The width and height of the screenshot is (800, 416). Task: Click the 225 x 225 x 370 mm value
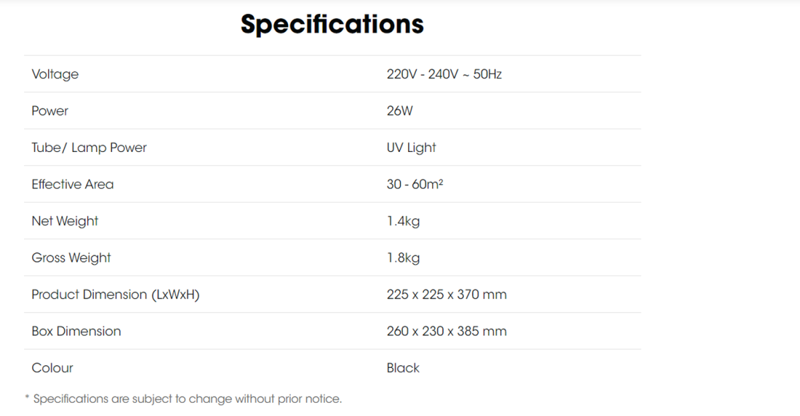pyautogui.click(x=447, y=294)
